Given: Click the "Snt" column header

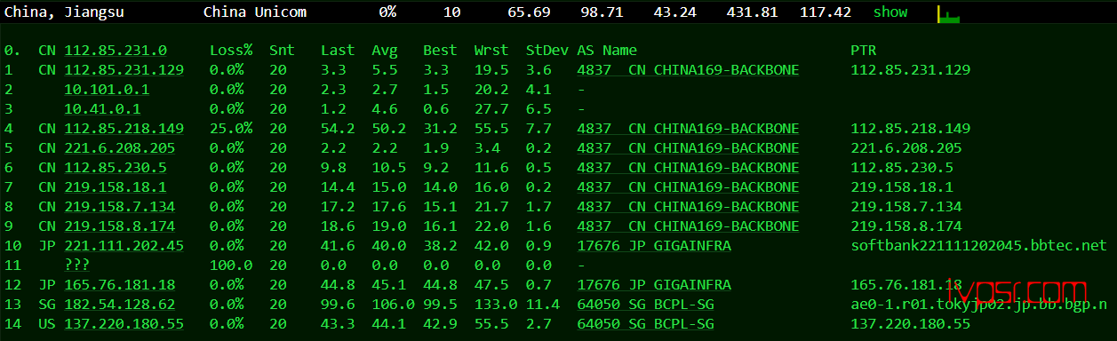Looking at the screenshot, I should (x=282, y=51).
